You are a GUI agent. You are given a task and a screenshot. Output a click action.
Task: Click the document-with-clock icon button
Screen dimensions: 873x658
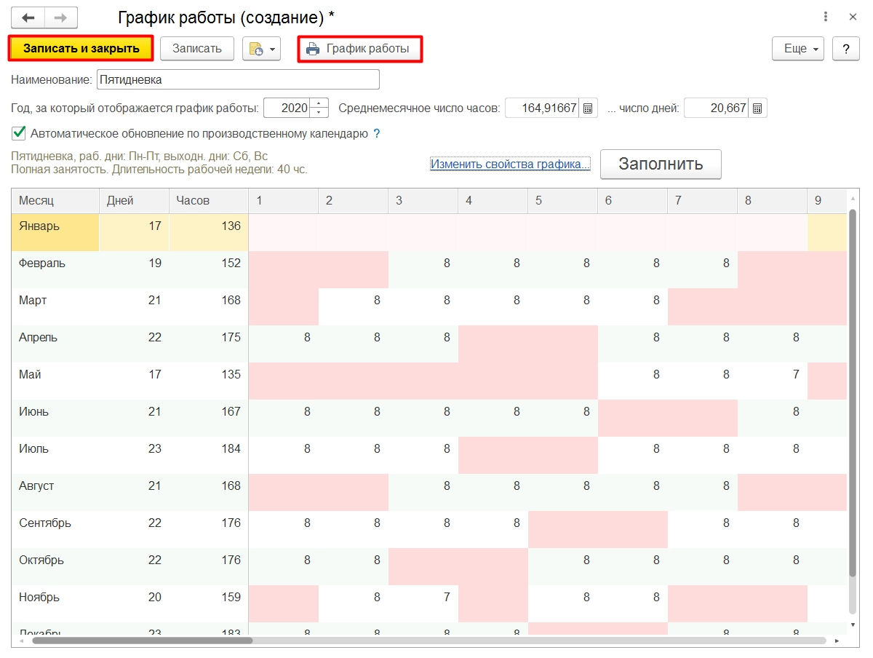tap(256, 49)
